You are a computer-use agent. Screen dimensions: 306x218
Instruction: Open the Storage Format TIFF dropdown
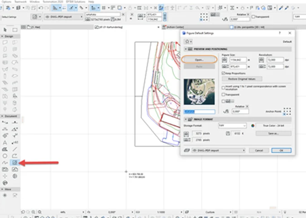pos(232,125)
